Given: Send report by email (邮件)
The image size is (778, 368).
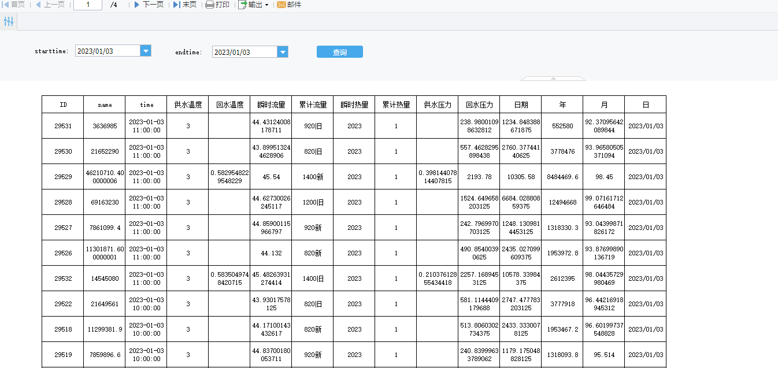Looking at the screenshot, I should point(289,5).
